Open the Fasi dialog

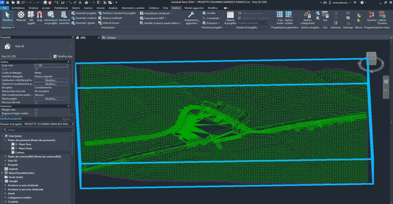(x=325, y=16)
